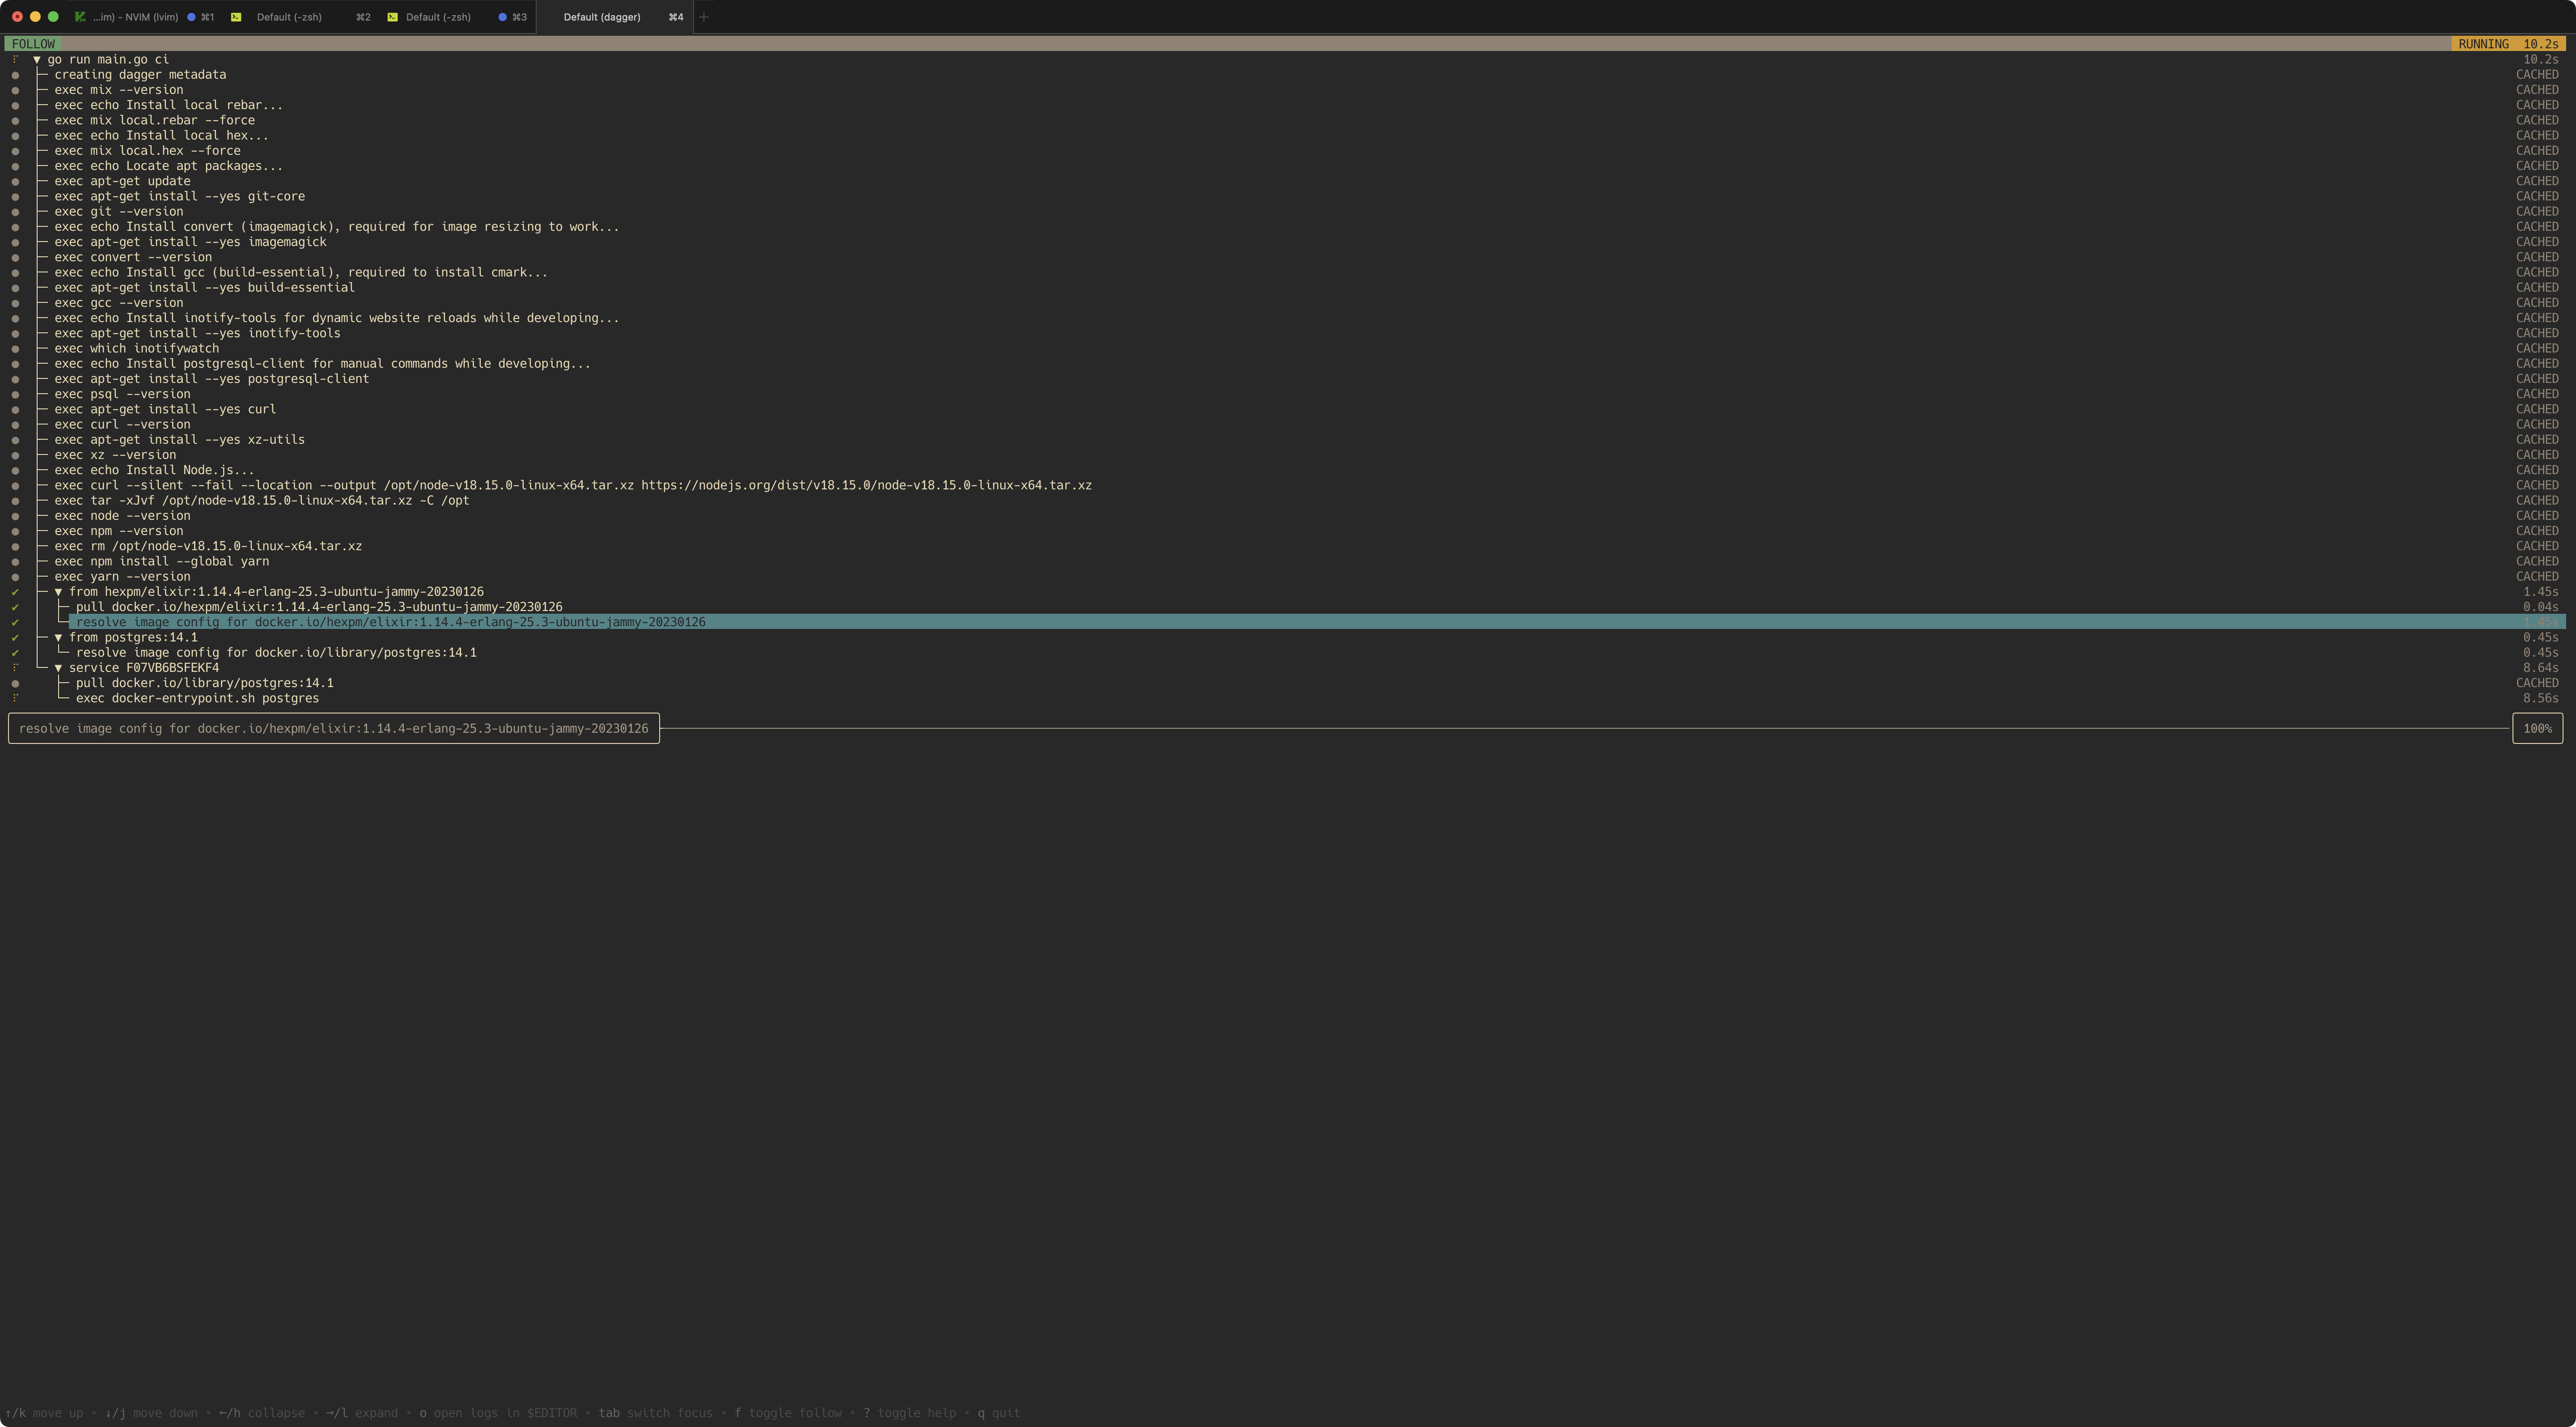Select the 'exec psql --version' row
The width and height of the screenshot is (2576, 1427).
click(x=1285, y=394)
